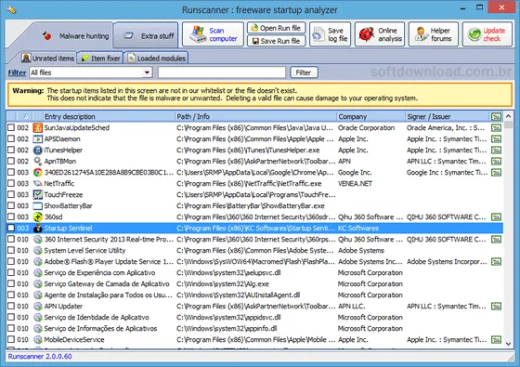520x367 pixels.
Task: Click the ShowBatteryBar entry icon
Action: click(38, 206)
